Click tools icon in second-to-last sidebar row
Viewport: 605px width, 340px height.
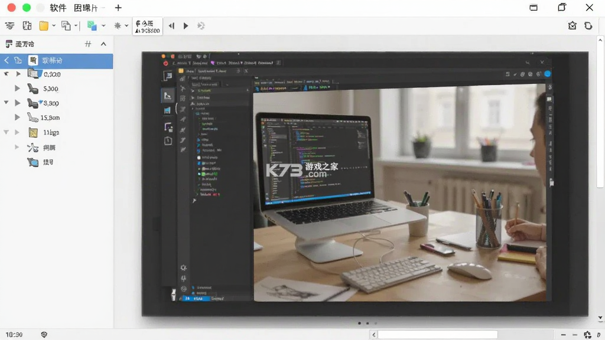33,148
